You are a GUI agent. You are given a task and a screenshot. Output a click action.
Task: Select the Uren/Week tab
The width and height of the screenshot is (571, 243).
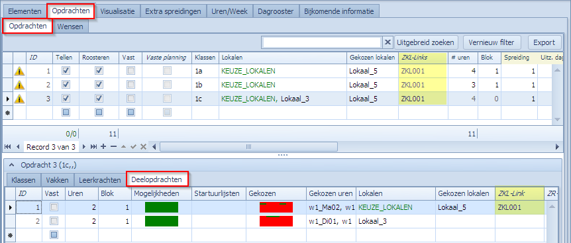pos(229,11)
